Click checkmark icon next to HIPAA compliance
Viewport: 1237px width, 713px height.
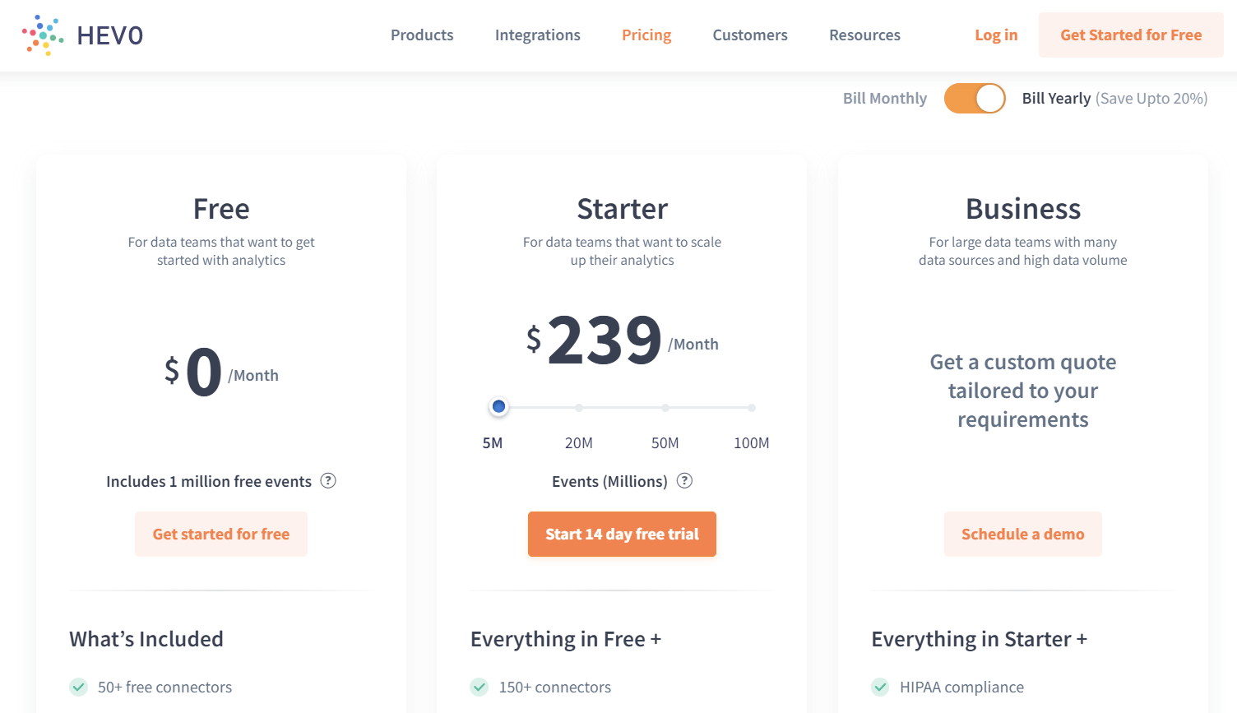tap(881, 687)
